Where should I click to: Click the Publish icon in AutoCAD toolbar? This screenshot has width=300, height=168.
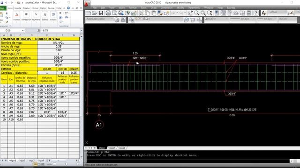pyautogui.click(x=121, y=13)
